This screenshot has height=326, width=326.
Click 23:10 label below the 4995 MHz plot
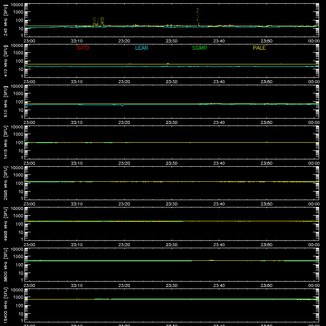pyautogui.click(x=77, y=245)
